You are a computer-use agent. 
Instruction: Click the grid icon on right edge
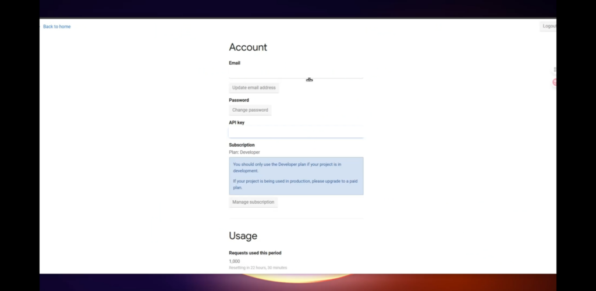[555, 70]
